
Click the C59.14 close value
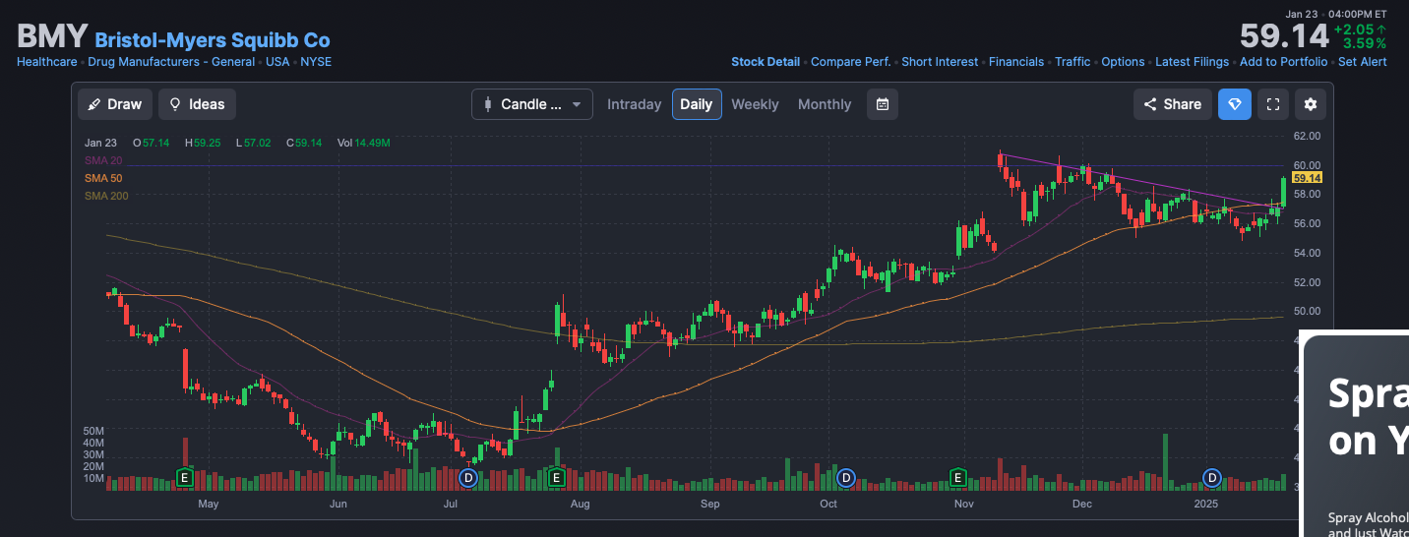coord(304,143)
